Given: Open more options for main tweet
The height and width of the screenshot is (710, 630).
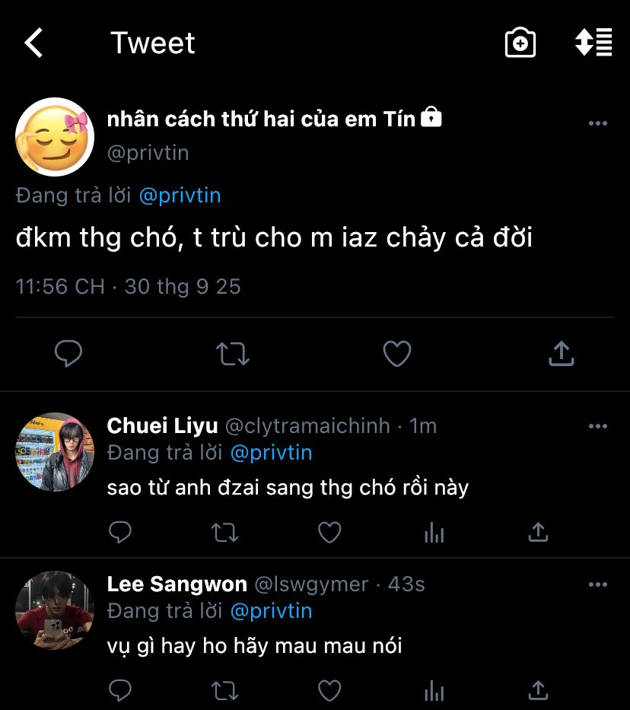Looking at the screenshot, I should [598, 123].
